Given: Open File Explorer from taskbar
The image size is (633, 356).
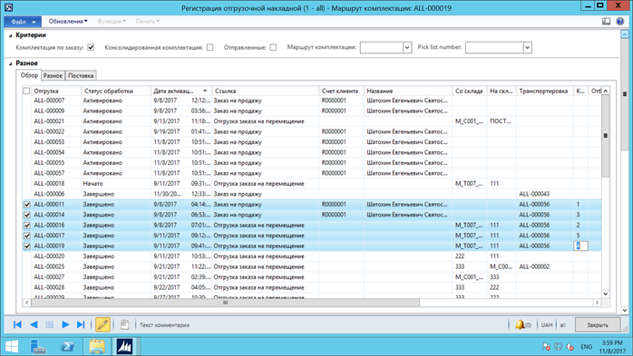Looking at the screenshot, I should (x=97, y=346).
